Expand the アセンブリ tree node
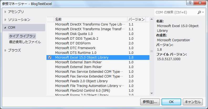The image size is (208, 109). point(5,12)
